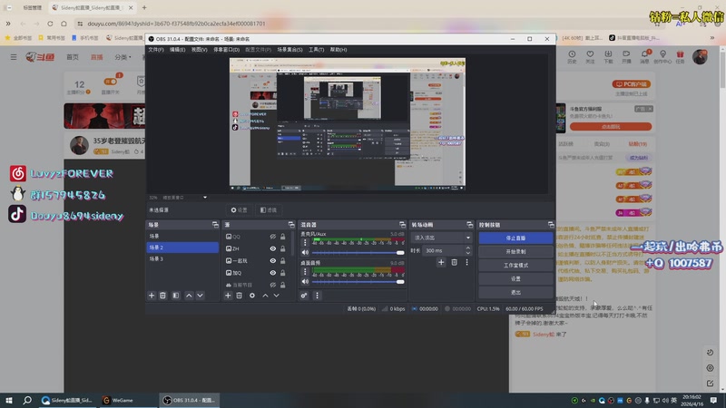
Task: Open 工具(T) menu in OBS
Action: (x=316, y=50)
